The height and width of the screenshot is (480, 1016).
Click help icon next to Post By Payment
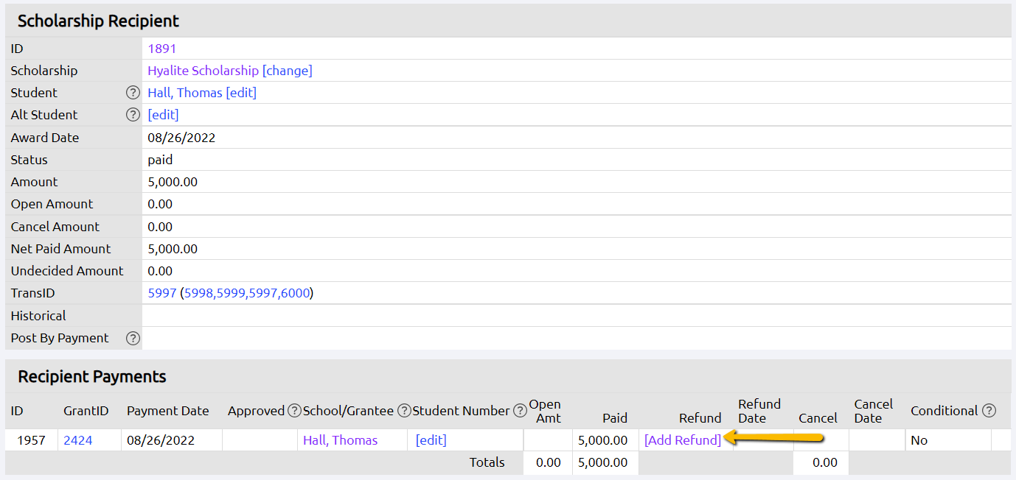click(x=133, y=338)
